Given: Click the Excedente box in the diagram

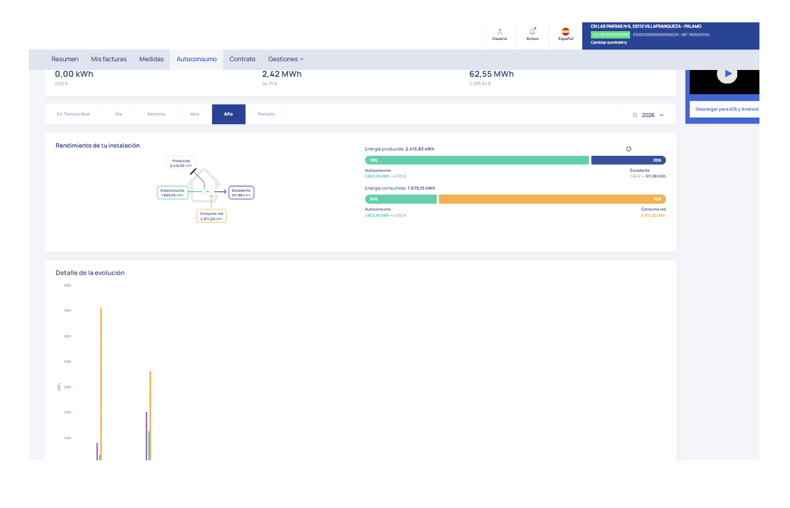Looking at the screenshot, I should coord(241,192).
